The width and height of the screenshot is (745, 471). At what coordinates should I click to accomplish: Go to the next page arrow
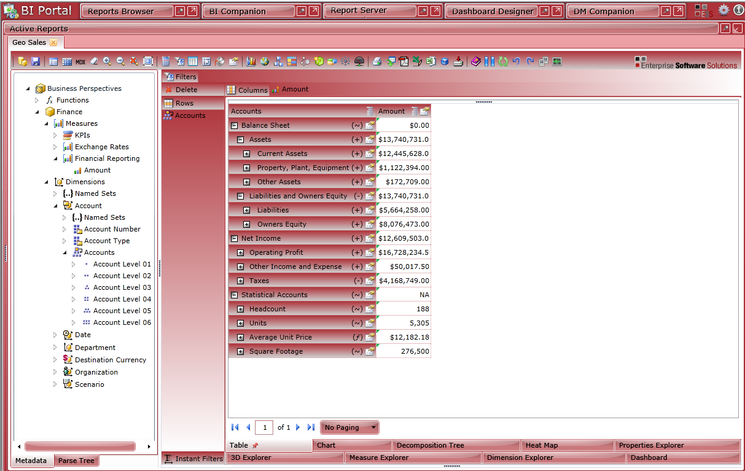point(298,427)
